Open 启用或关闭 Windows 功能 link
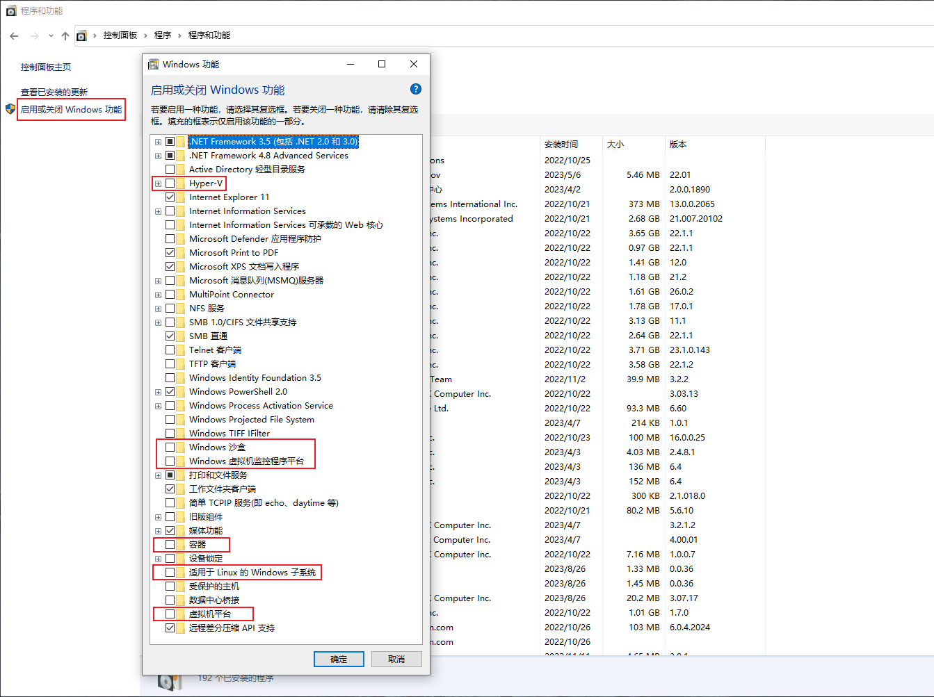The width and height of the screenshot is (934, 697). pyautogui.click(x=71, y=110)
